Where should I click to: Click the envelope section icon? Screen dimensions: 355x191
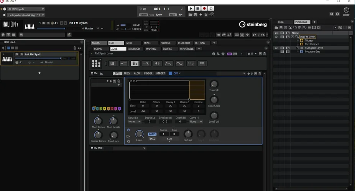168,63
